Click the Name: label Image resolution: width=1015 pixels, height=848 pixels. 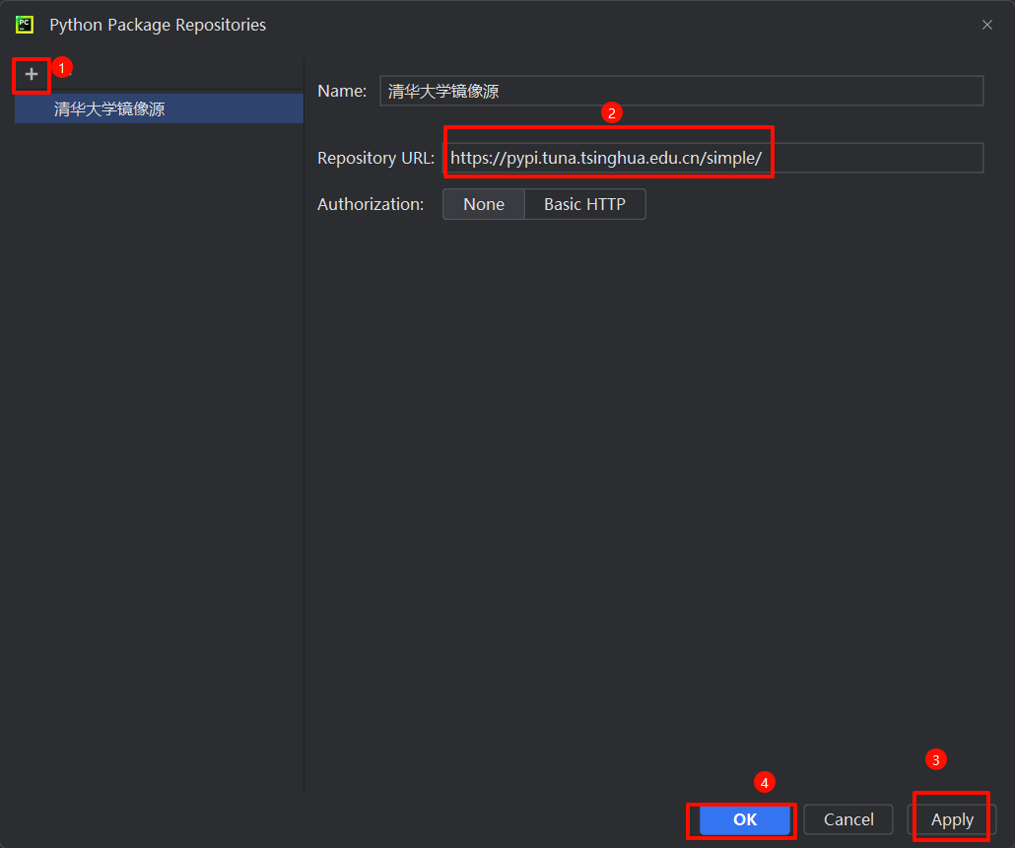(342, 92)
